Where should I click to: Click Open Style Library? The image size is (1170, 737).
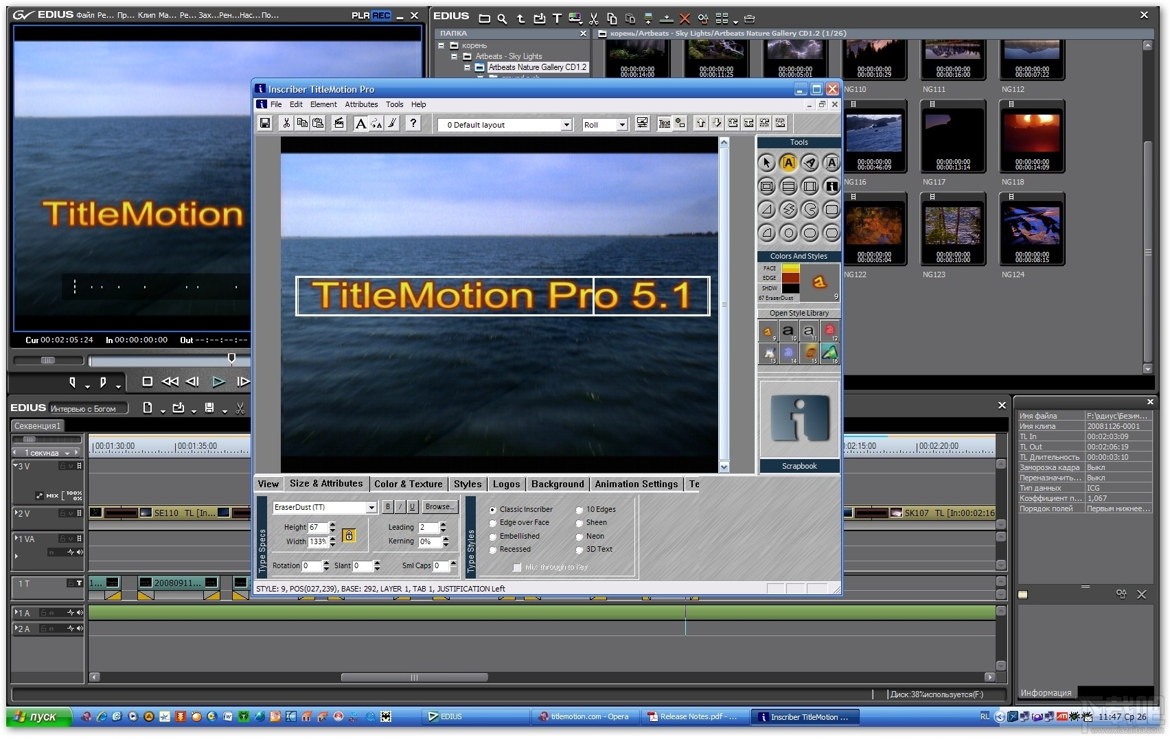click(x=799, y=313)
